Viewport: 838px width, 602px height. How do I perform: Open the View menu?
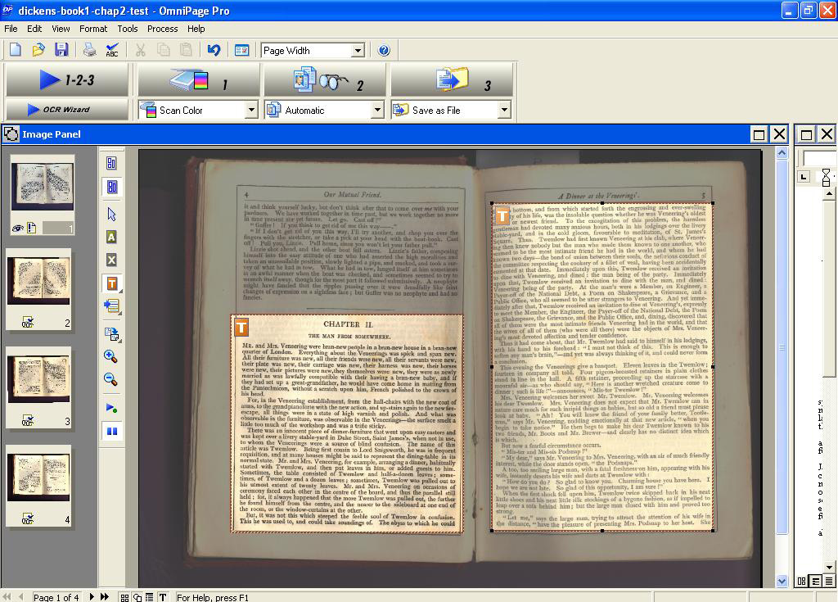[61, 29]
